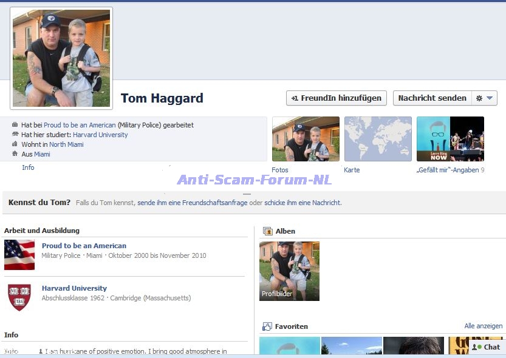Click the Favoriten thumbs-up icon
Viewport: 506px width, 358px height.
pos(267,326)
